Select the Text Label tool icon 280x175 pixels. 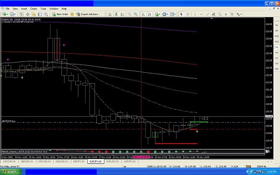click(x=232, y=14)
